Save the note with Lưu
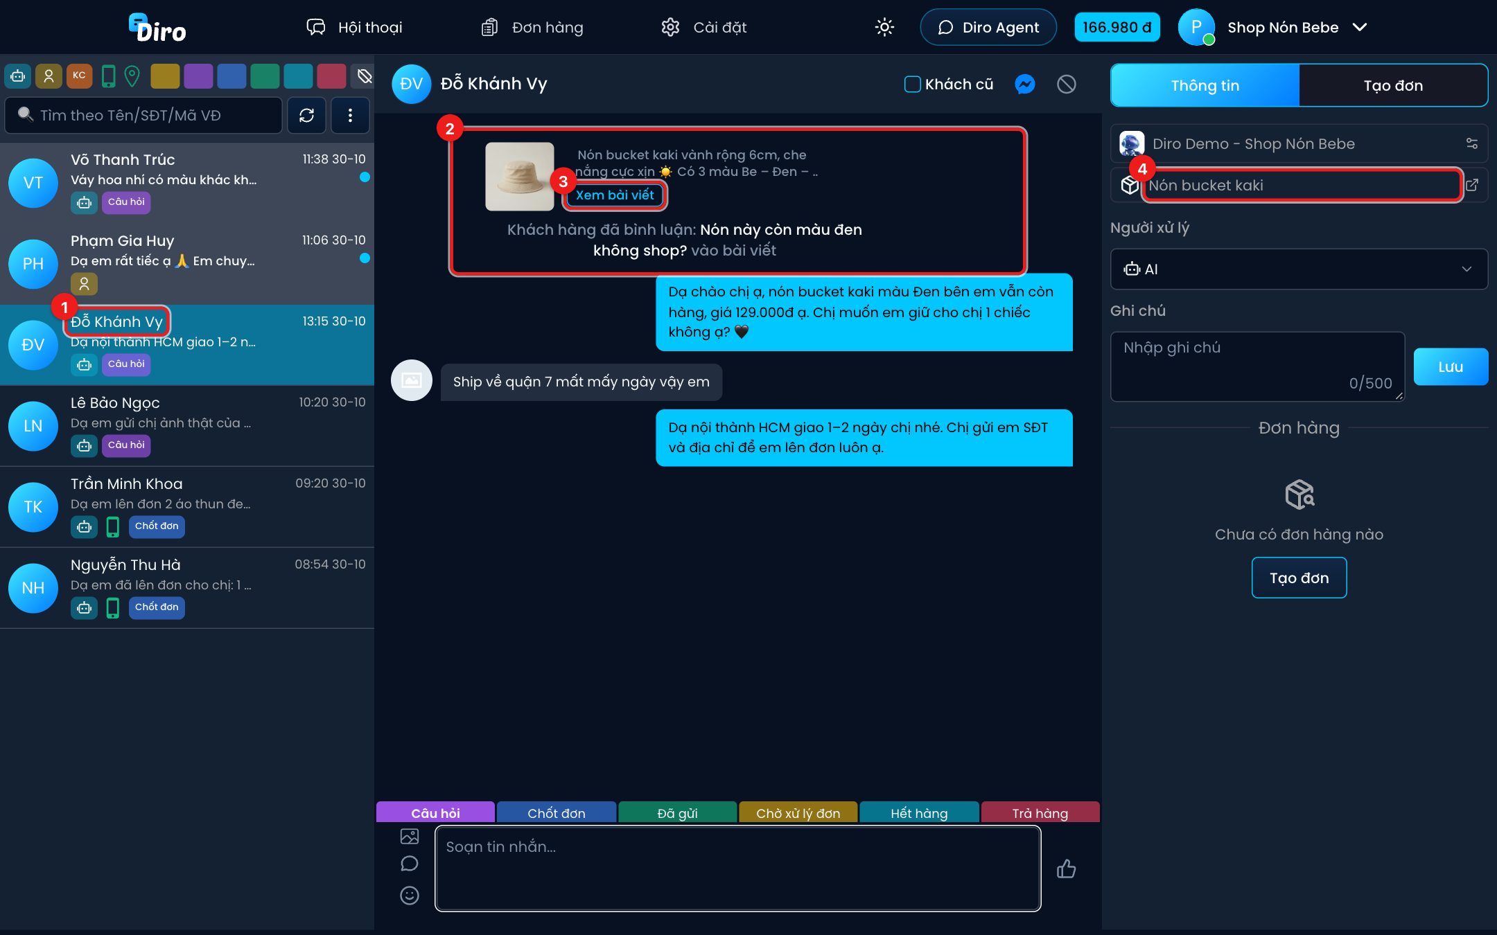 tap(1451, 366)
